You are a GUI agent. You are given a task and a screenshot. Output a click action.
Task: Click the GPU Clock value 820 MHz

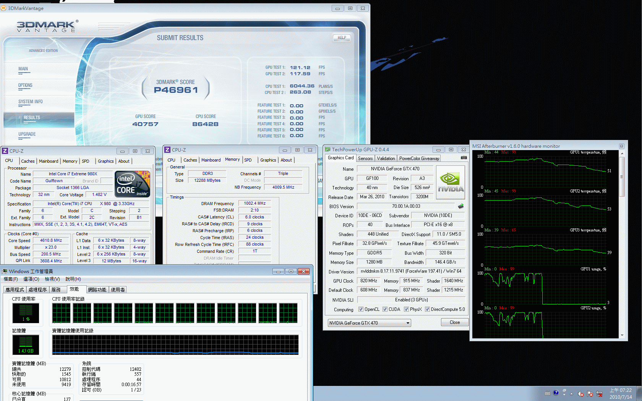(368, 281)
